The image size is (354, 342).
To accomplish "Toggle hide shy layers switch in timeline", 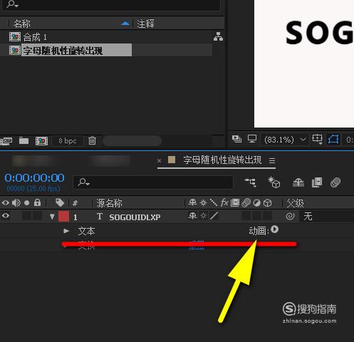I will coord(298,182).
